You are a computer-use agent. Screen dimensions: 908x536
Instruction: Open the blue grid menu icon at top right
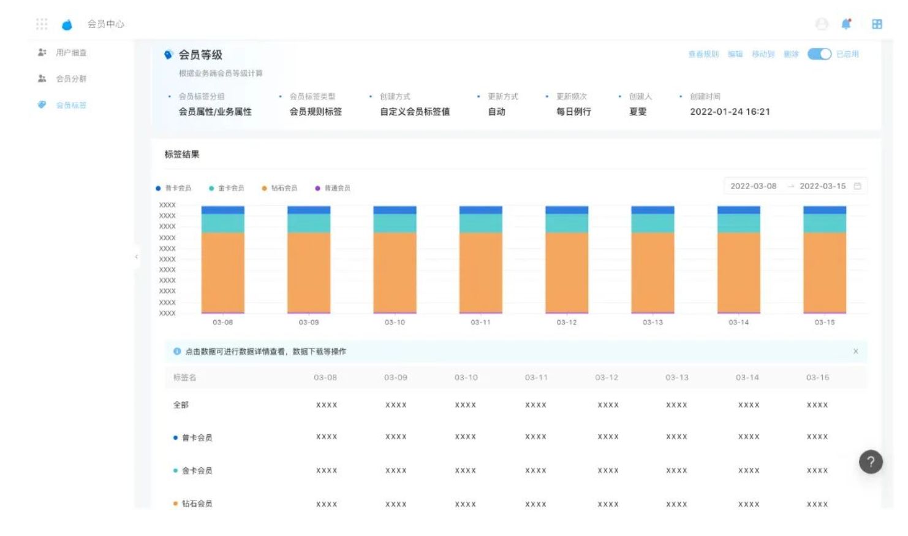877,24
